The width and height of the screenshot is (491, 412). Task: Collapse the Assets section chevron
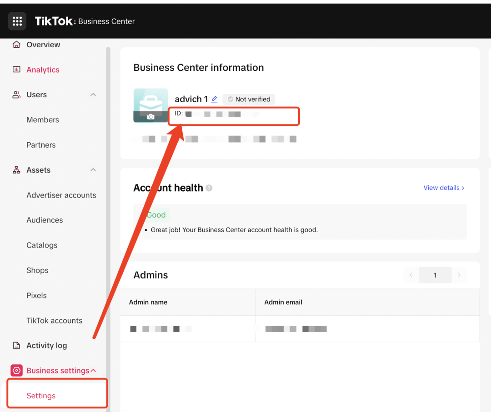93,170
